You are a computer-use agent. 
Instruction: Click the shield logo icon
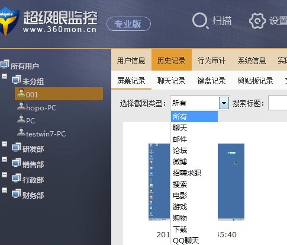point(9,21)
